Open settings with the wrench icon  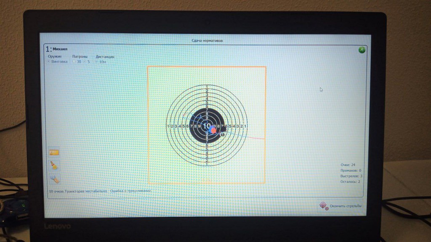(54, 179)
